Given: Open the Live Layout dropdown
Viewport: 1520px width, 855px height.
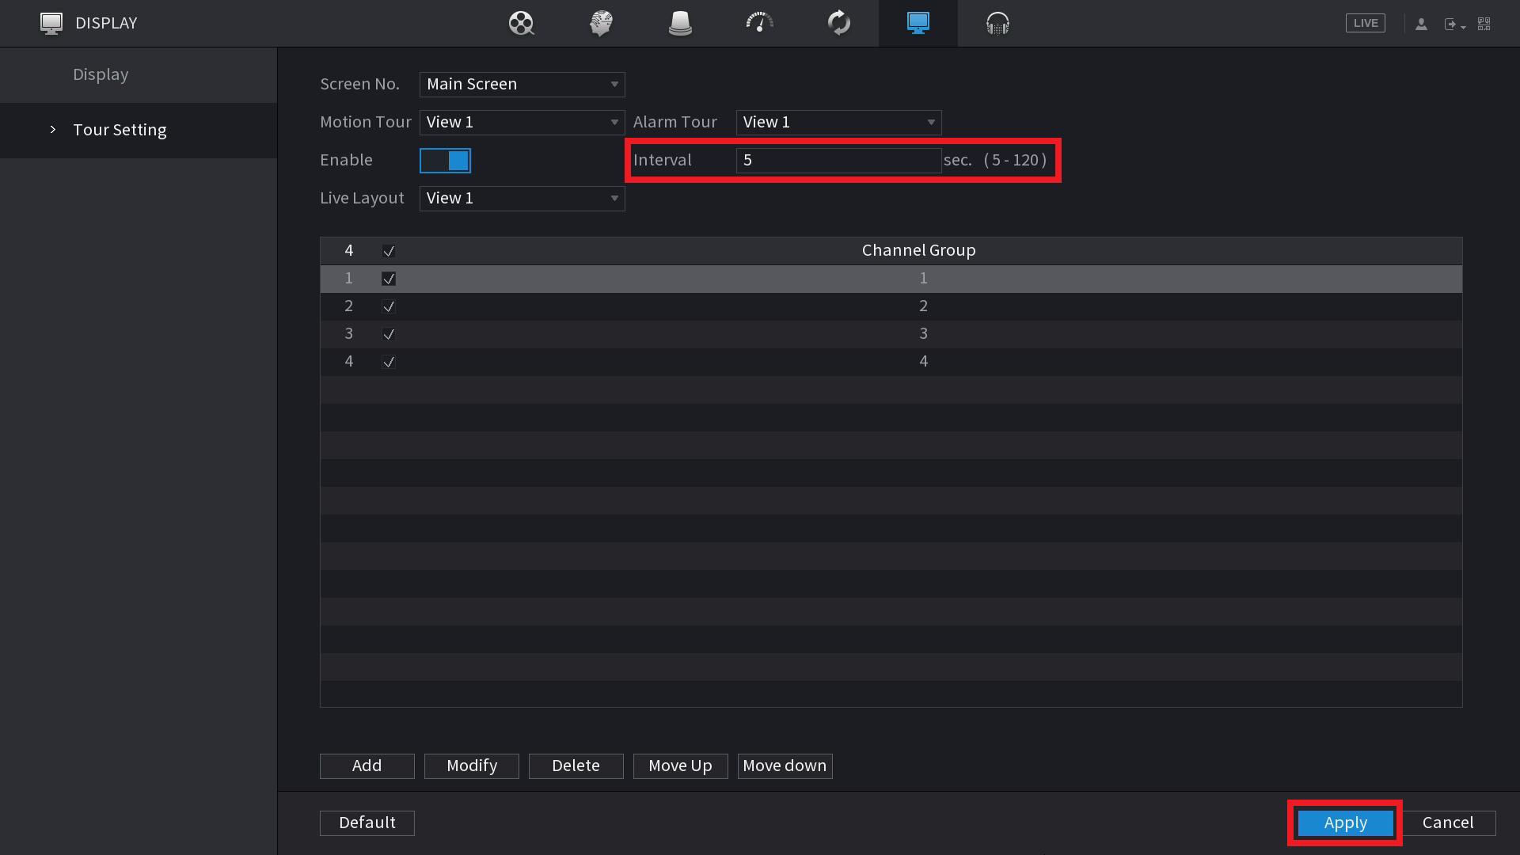Looking at the screenshot, I should [x=522, y=199].
